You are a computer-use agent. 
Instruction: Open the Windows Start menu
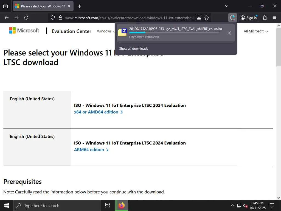pyautogui.click(x=7, y=206)
